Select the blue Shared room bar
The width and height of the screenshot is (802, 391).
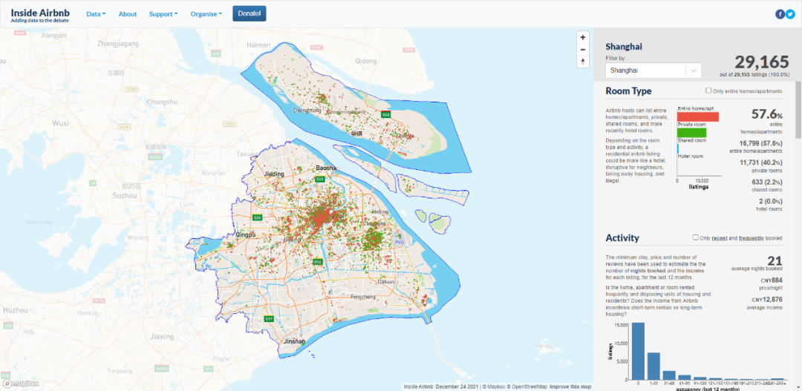pos(678,148)
